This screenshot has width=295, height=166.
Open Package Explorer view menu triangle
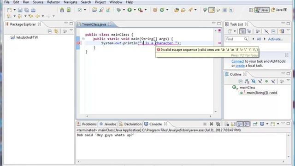[x=71, y=30]
